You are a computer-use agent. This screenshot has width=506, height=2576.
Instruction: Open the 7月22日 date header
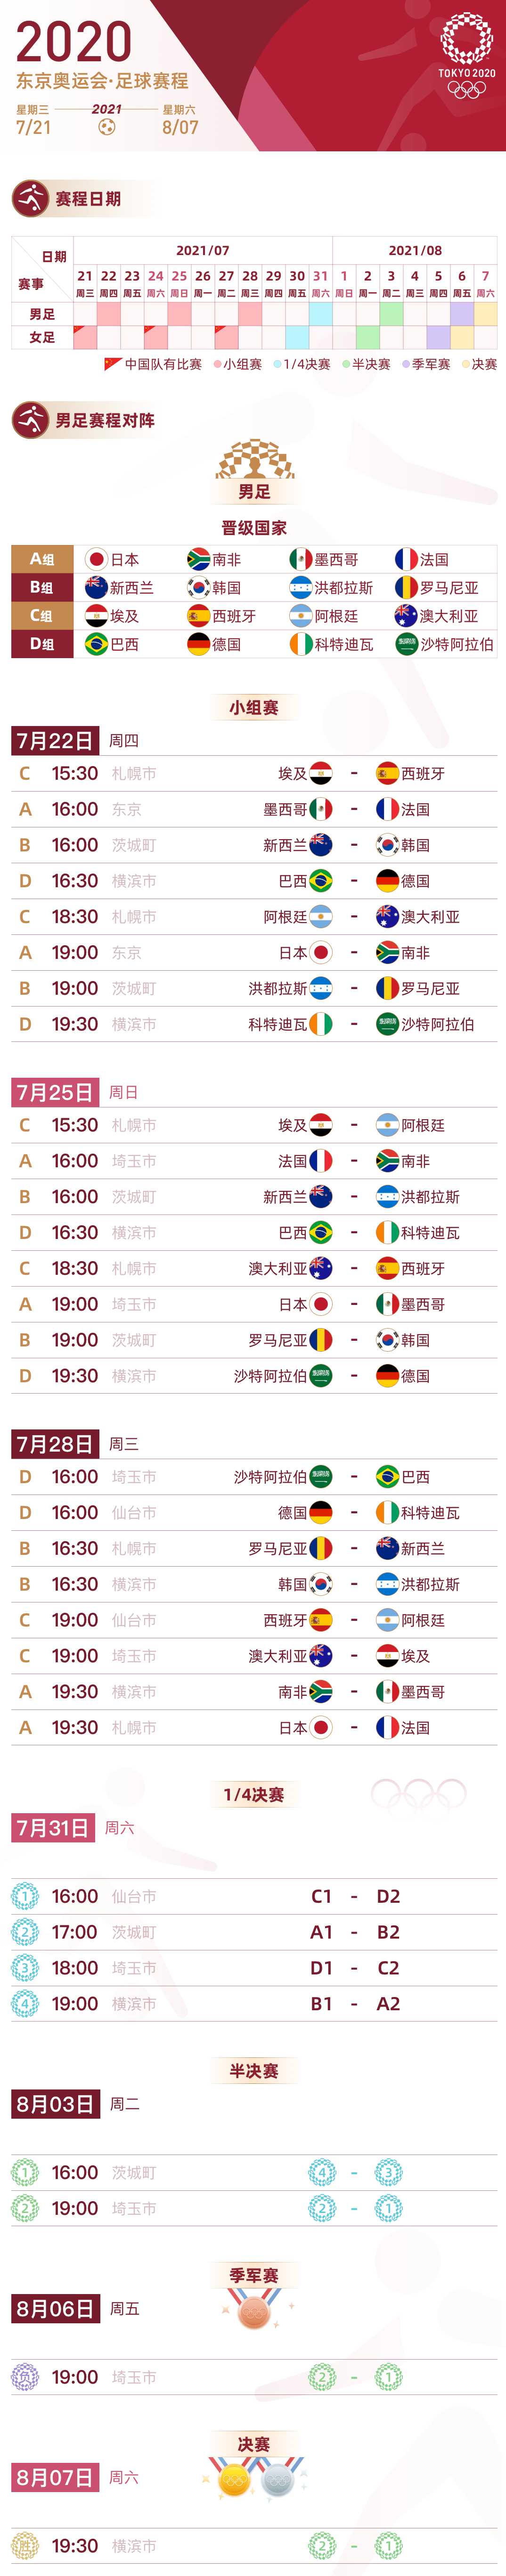tap(55, 740)
